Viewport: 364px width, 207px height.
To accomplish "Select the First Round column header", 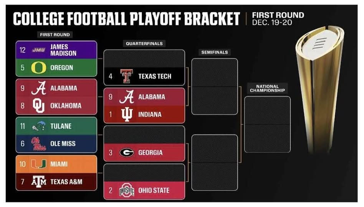I will click(x=55, y=35).
